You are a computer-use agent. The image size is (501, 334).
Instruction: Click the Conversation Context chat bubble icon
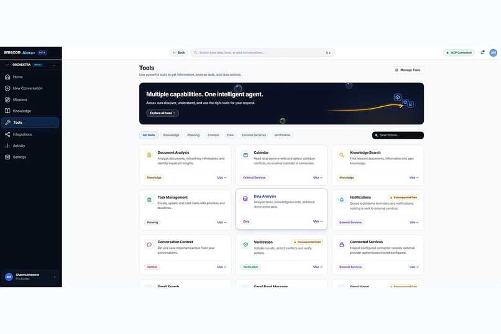coord(149,244)
